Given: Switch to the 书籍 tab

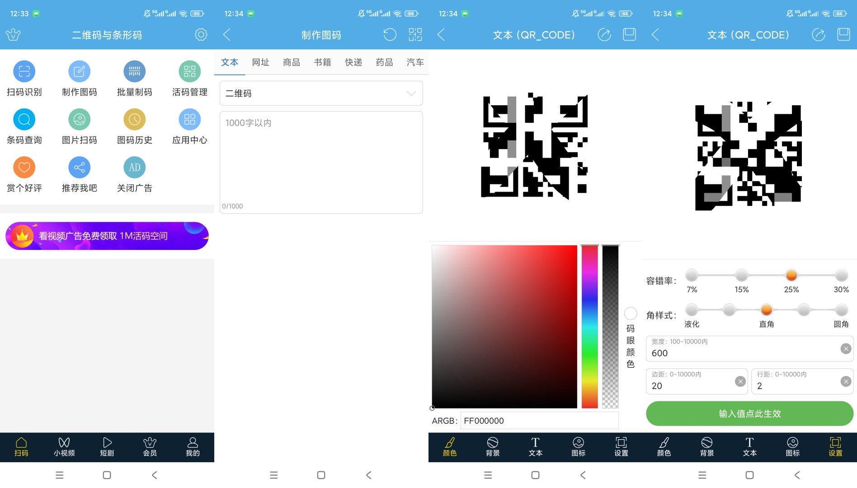Looking at the screenshot, I should tap(322, 62).
